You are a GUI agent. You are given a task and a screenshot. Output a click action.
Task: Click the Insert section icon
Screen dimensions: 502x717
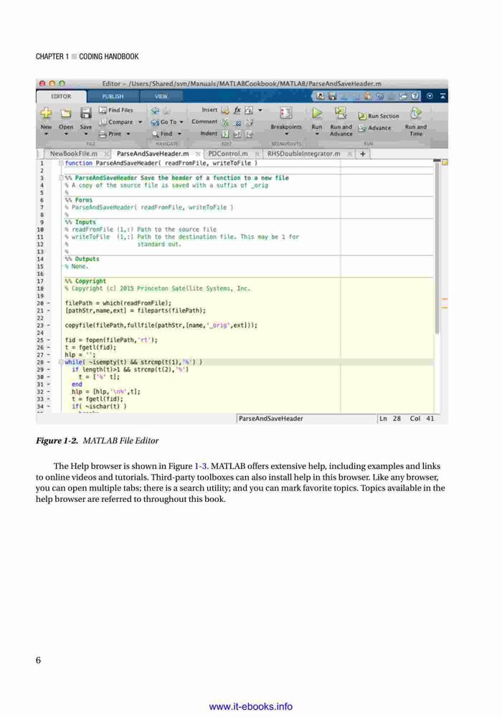point(225,110)
